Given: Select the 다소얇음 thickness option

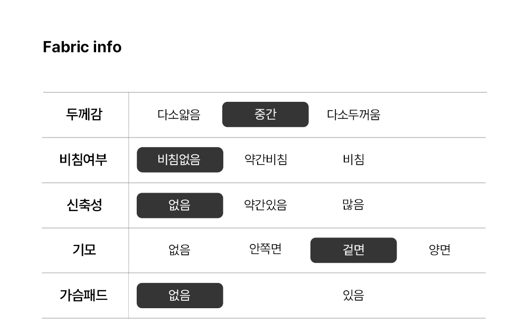Looking at the screenshot, I should (x=179, y=115).
